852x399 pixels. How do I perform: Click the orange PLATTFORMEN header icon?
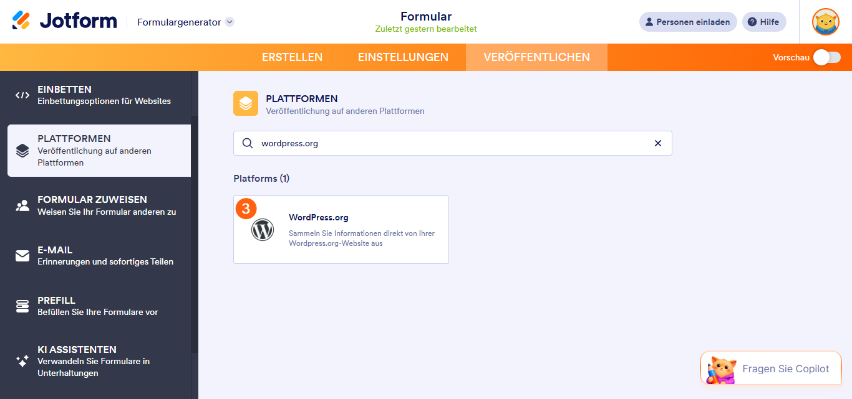[245, 103]
